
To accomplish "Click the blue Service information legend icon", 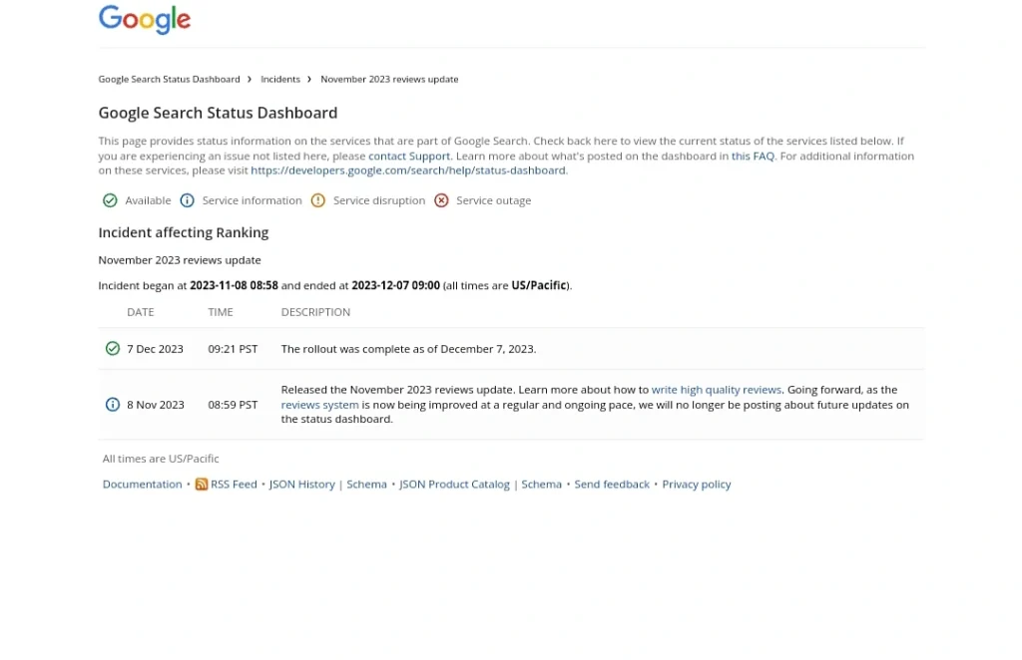I will point(187,200).
